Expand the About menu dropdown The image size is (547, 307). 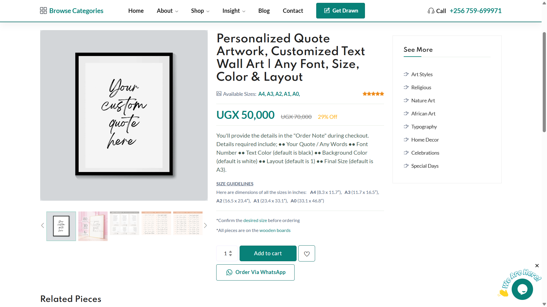168,11
